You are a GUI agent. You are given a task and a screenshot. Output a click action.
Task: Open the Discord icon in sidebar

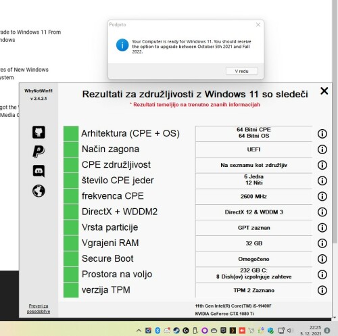[39, 171]
